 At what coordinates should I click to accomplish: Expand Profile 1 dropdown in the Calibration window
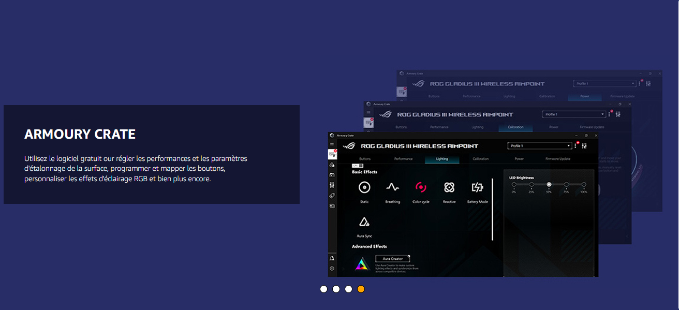point(573,114)
